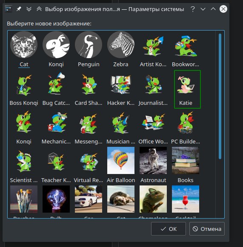
Task: Click the vertical scrollbar handle
Action: (220, 96)
